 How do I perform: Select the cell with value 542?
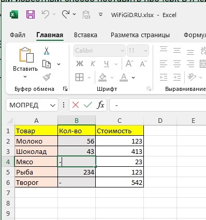(x=120, y=182)
